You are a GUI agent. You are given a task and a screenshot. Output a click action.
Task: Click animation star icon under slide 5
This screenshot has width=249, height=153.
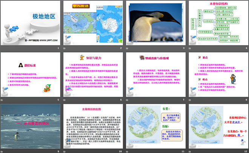[2, 100]
